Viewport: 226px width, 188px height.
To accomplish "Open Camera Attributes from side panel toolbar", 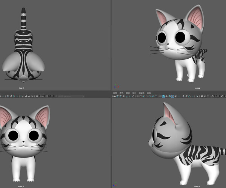I will click(x=121, y=96).
